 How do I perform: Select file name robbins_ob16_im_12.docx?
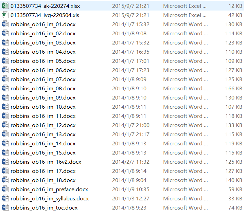point(43,125)
